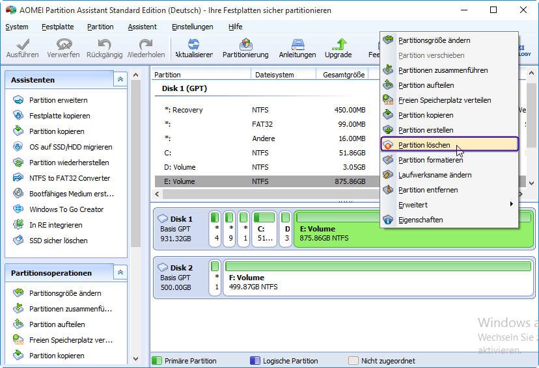Click the Rückgängig undo arrow icon
This screenshot has width=539, height=368.
tap(105, 45)
